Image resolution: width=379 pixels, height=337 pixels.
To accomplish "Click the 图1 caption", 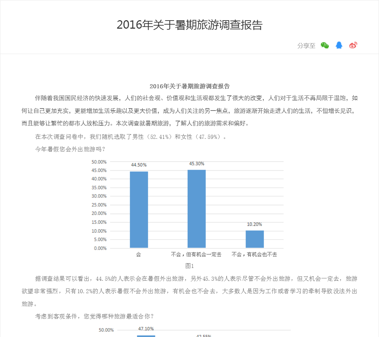I will pos(189,266).
